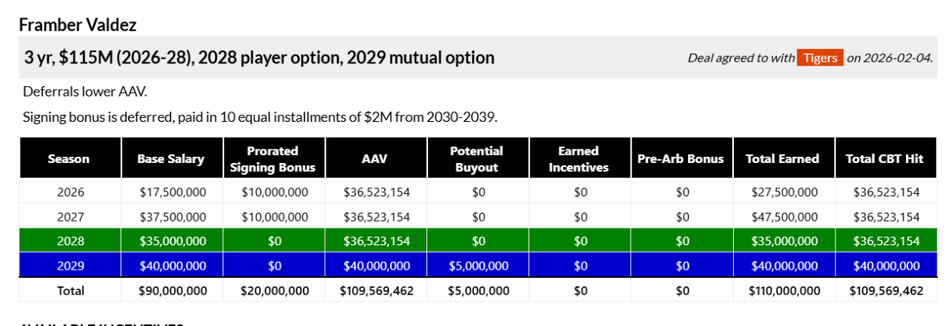Click the Total CBT Hit column header

[x=885, y=158]
